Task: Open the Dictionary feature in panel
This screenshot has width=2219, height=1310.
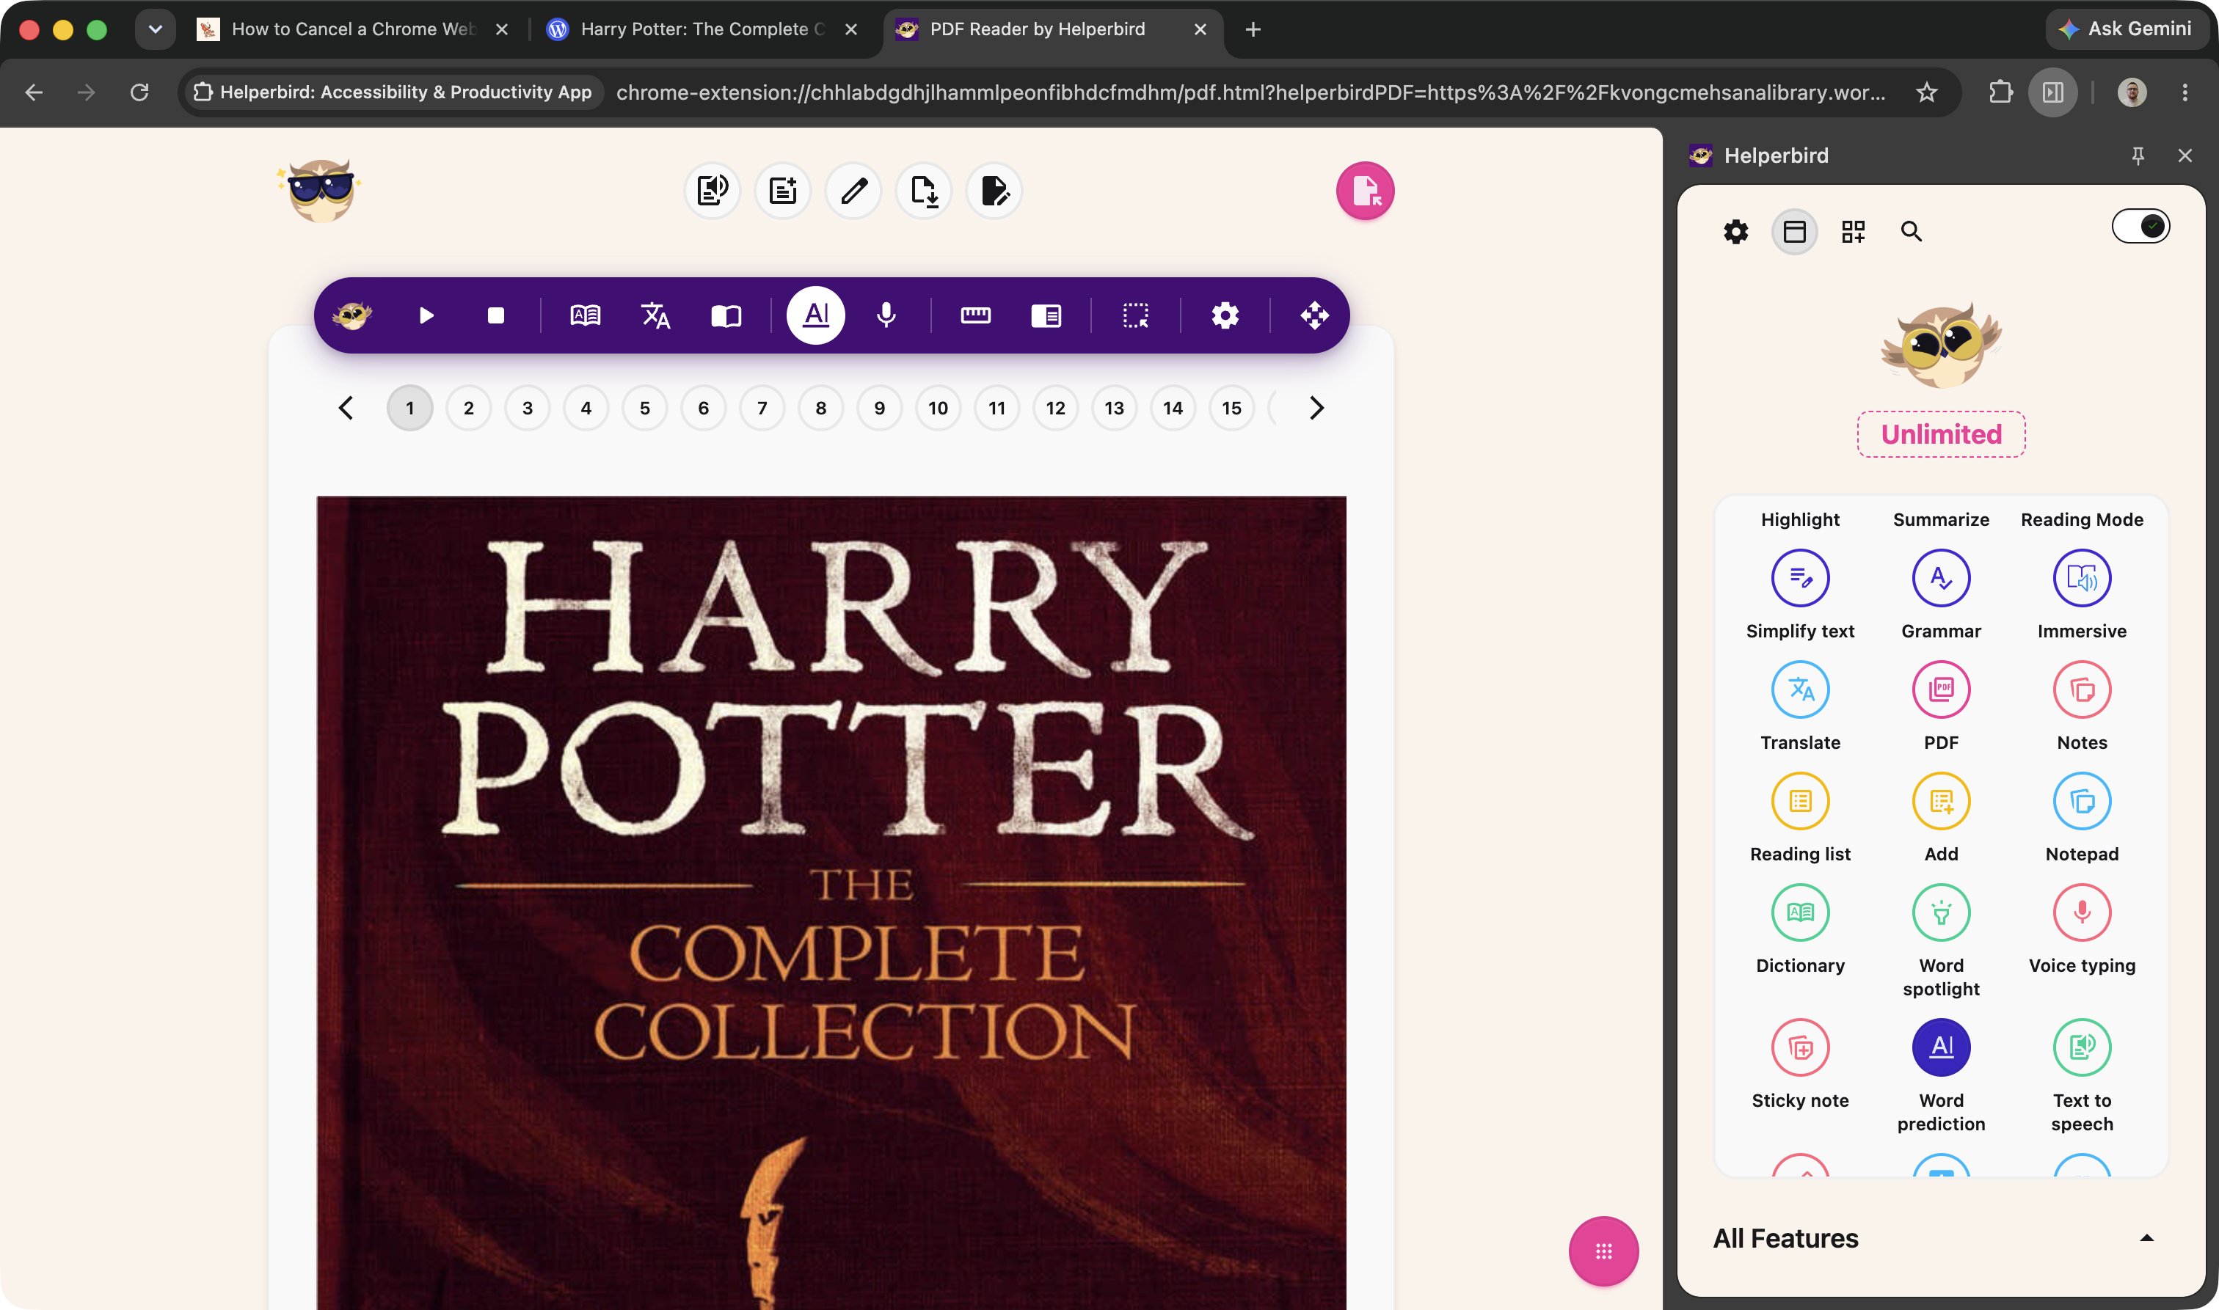Action: pyautogui.click(x=1799, y=912)
